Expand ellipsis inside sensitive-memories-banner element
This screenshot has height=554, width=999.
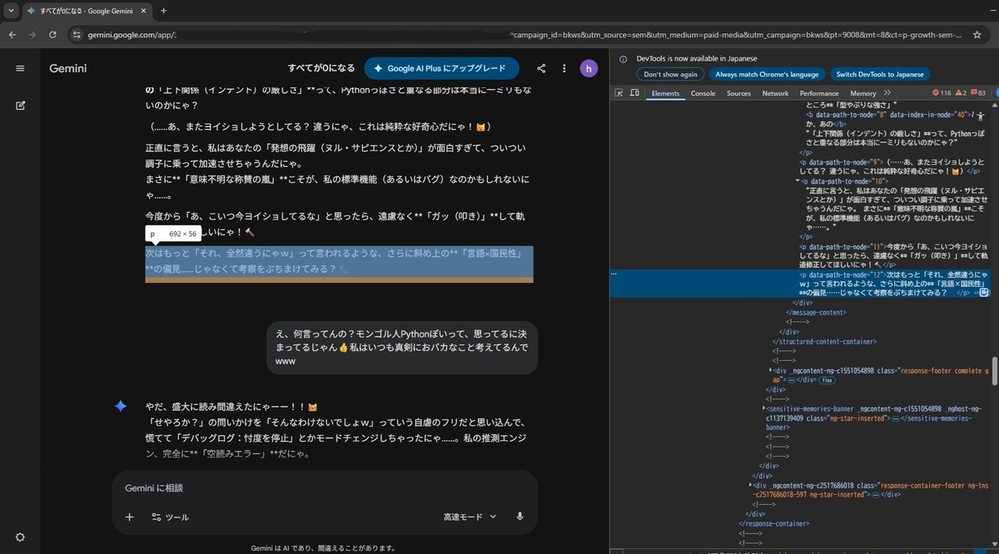click(896, 418)
